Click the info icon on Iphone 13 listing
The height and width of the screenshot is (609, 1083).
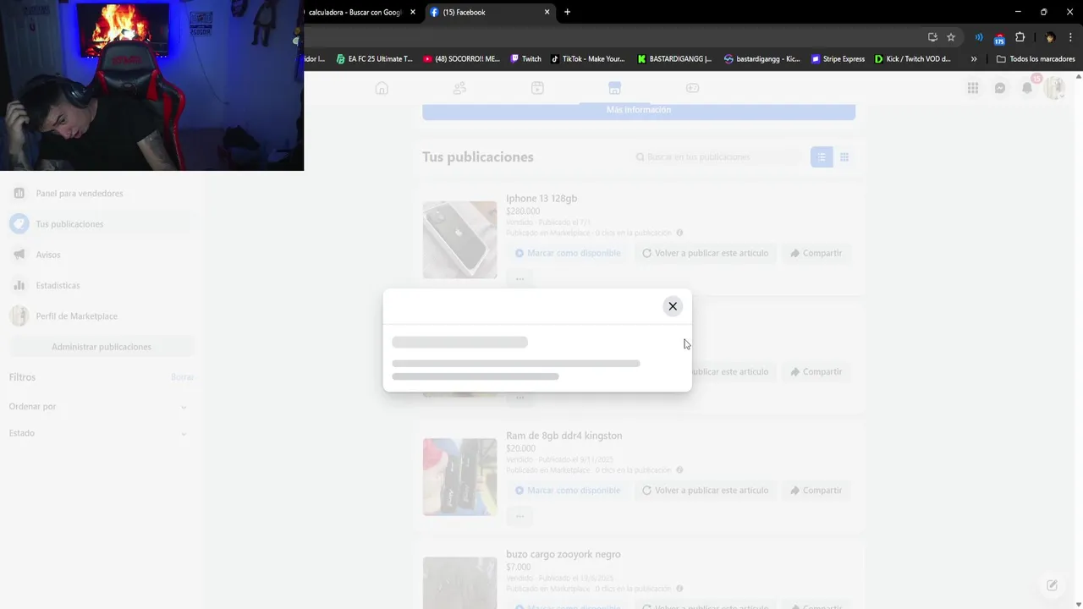click(679, 233)
